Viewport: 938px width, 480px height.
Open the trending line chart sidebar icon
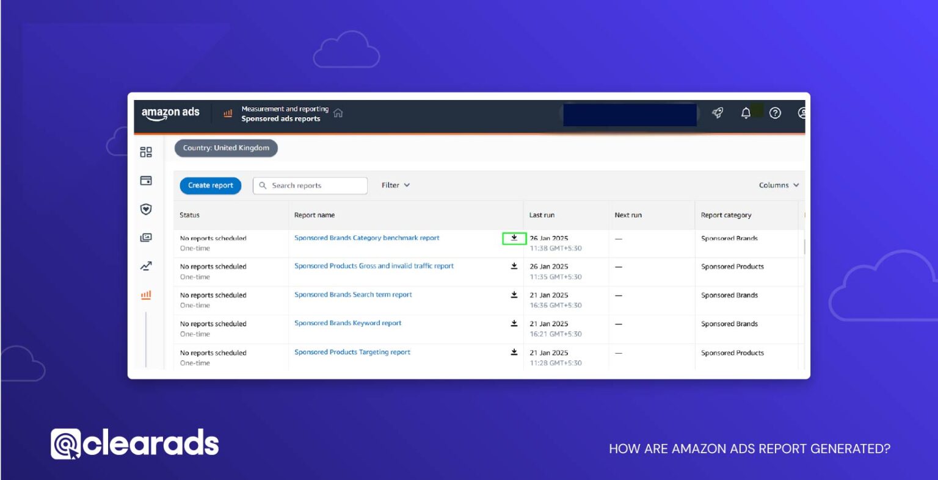click(x=146, y=267)
